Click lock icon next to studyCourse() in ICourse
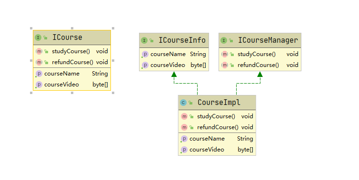 click(x=47, y=52)
